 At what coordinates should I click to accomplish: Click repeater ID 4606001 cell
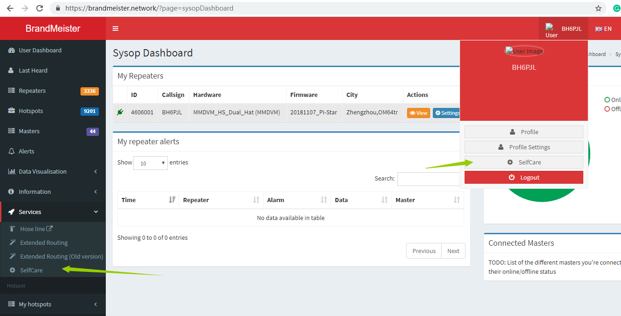pyautogui.click(x=143, y=113)
